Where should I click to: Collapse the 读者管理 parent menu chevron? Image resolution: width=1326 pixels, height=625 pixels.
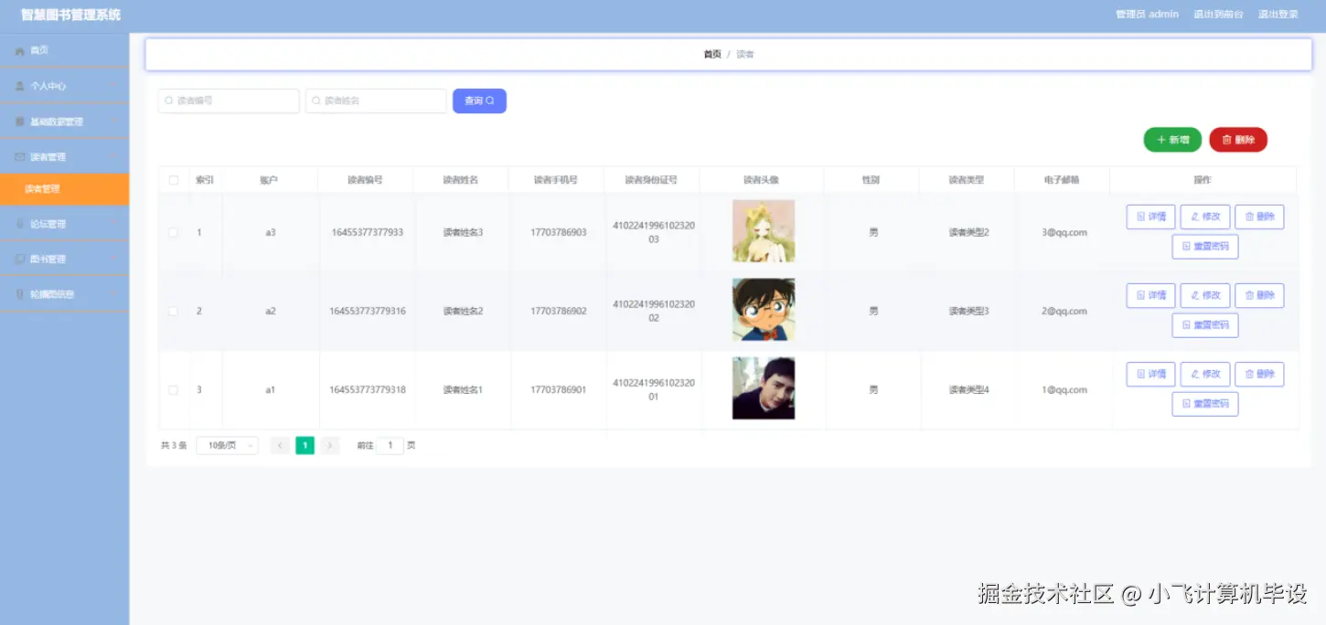tap(113, 157)
